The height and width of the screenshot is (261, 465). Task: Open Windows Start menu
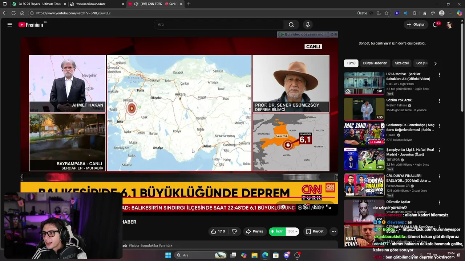[x=168, y=255]
